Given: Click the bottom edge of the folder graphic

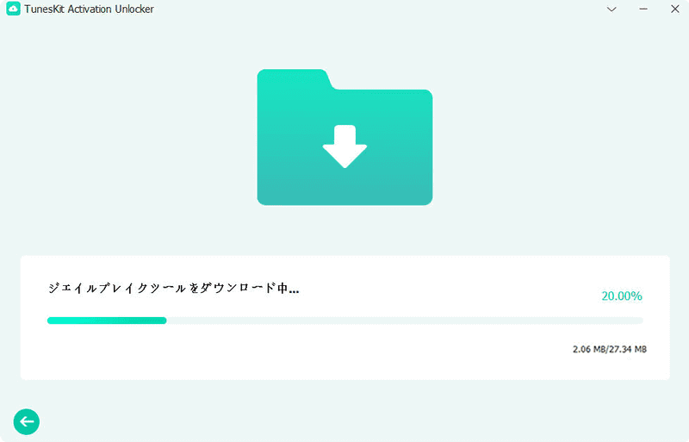Looking at the screenshot, I should click(x=345, y=202).
